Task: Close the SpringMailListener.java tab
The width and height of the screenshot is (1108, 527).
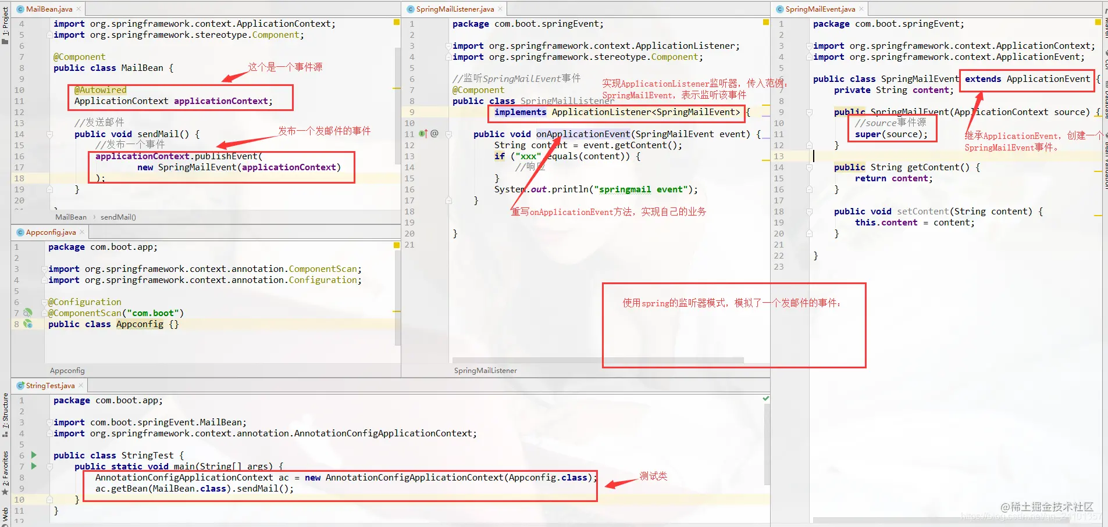Action: pos(500,9)
